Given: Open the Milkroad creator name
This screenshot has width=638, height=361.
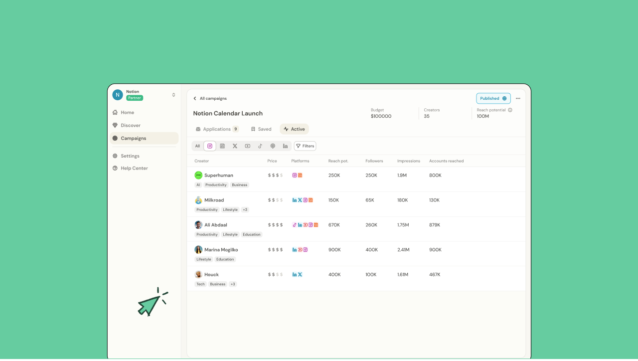Looking at the screenshot, I should pos(214,200).
